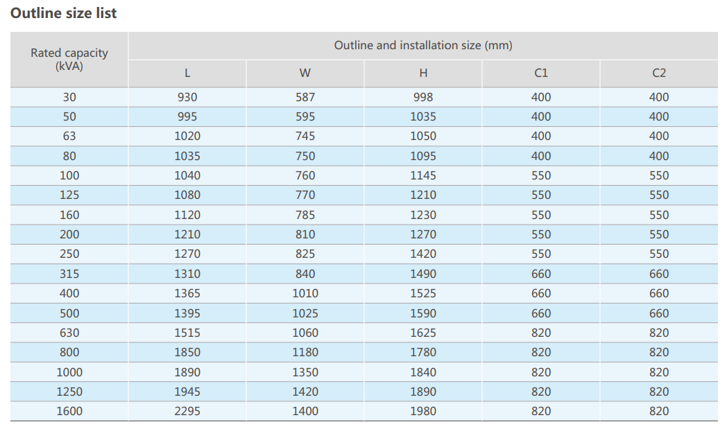Screen dimensions: 727x429
Task: Select the L column header
Action: 187,73
